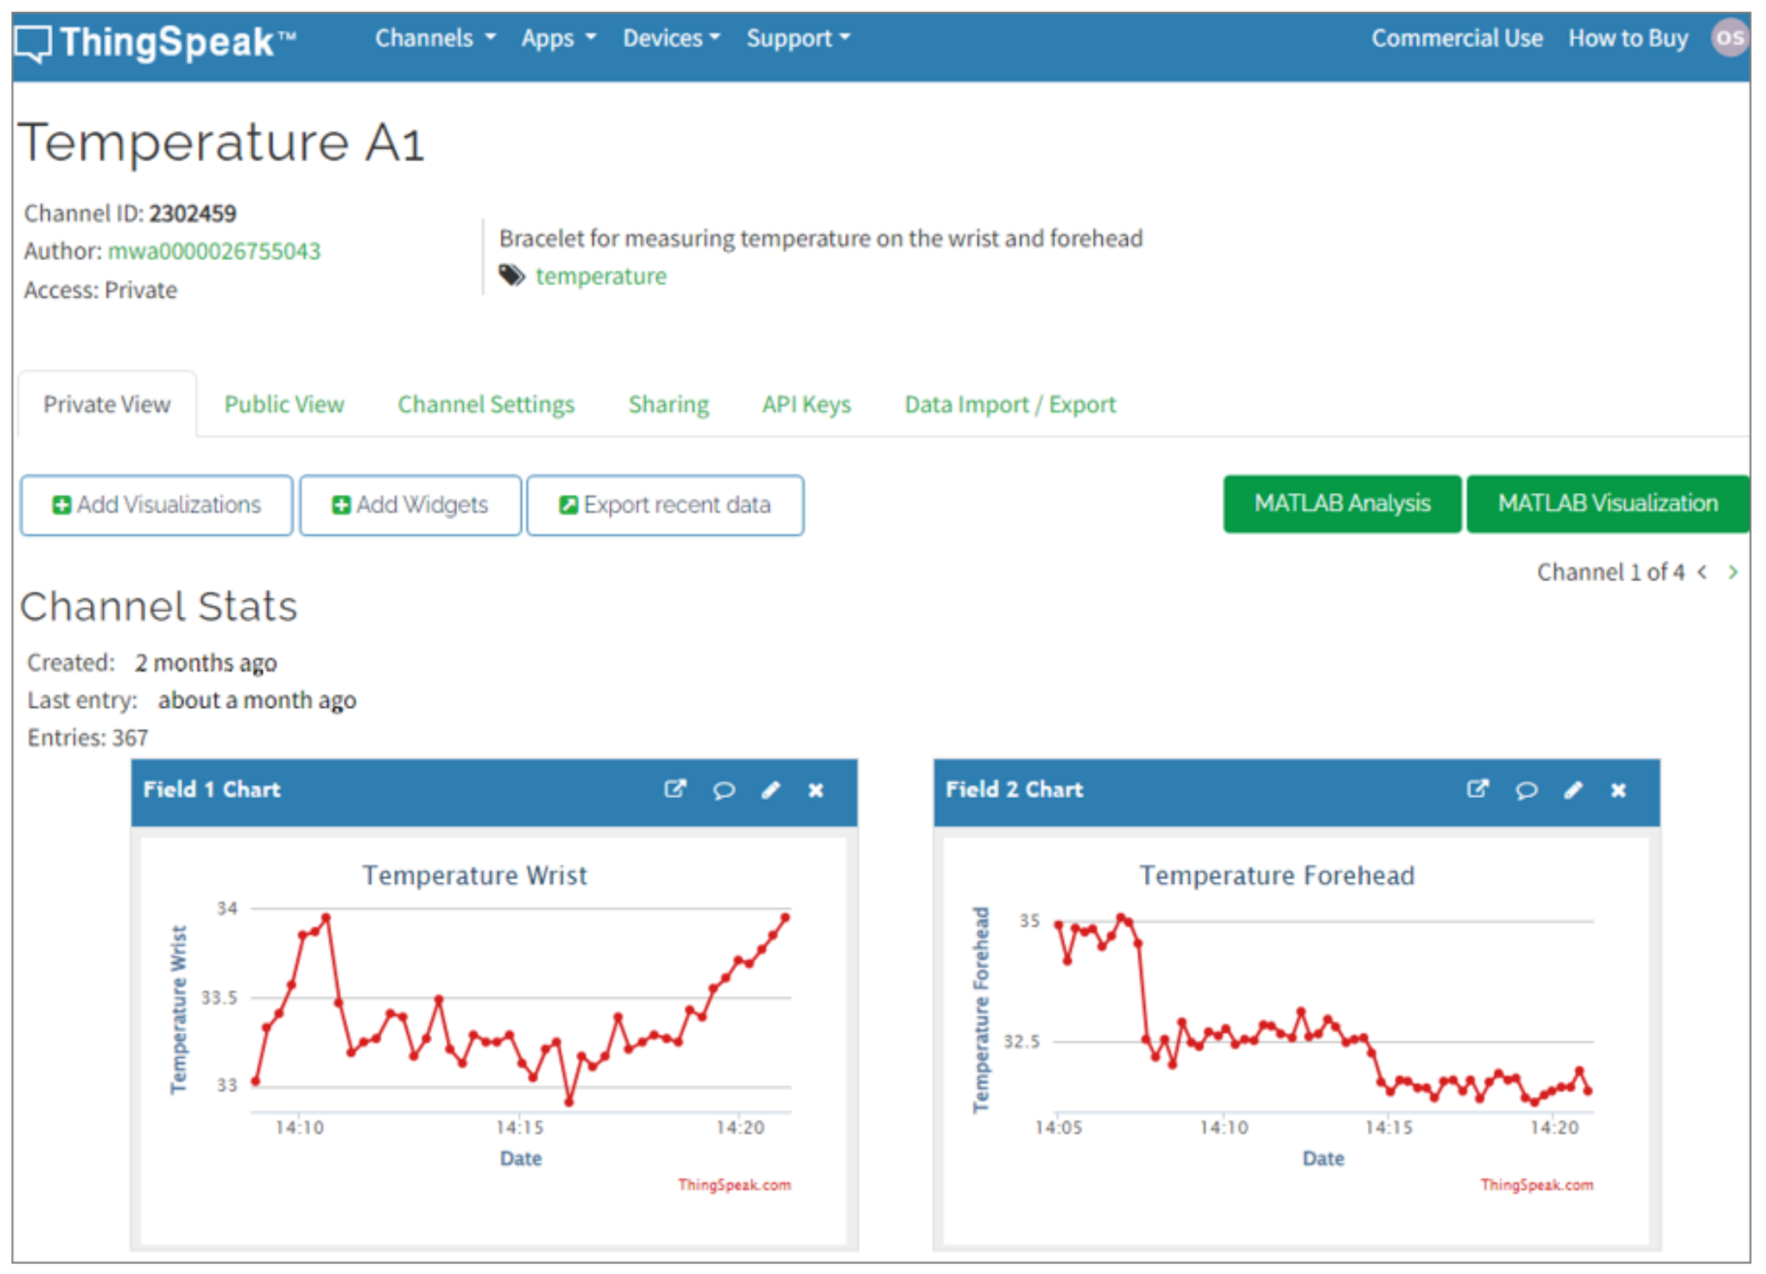The height and width of the screenshot is (1274, 1766).
Task: Click the temperature tag link
Action: (600, 276)
